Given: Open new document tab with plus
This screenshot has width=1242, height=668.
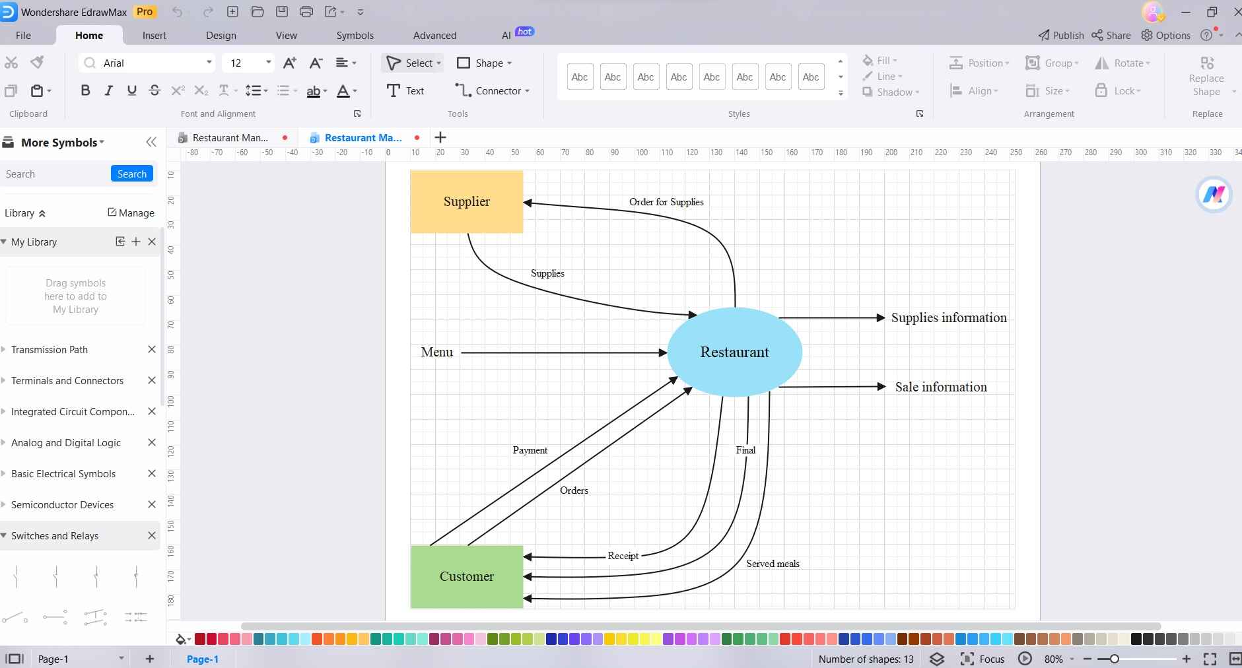Looking at the screenshot, I should [x=440, y=137].
